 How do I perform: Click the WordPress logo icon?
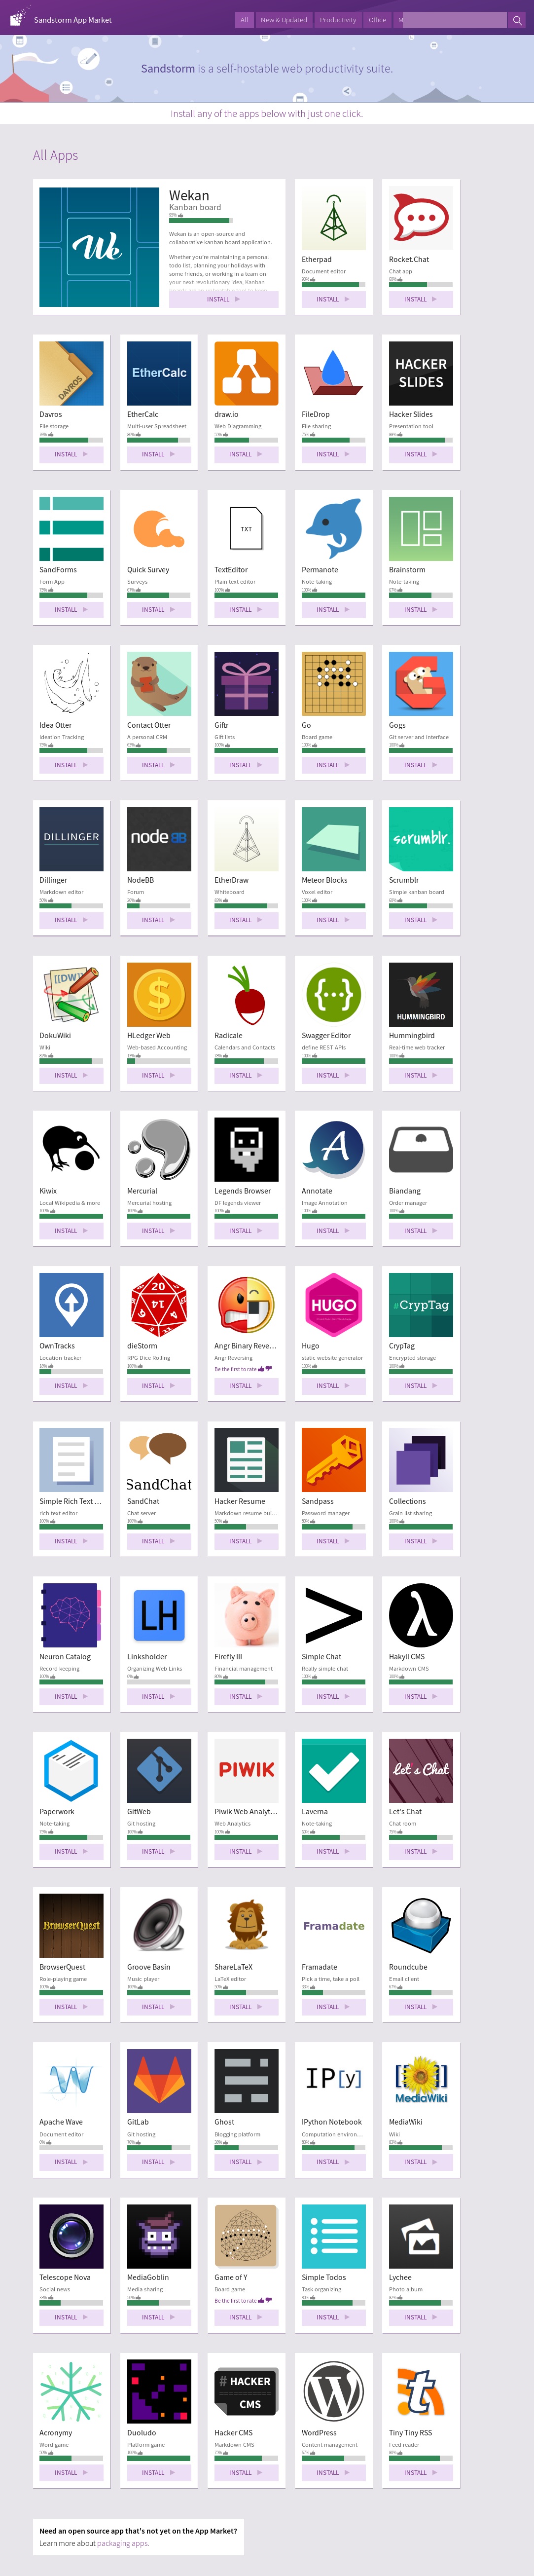[x=333, y=2392]
